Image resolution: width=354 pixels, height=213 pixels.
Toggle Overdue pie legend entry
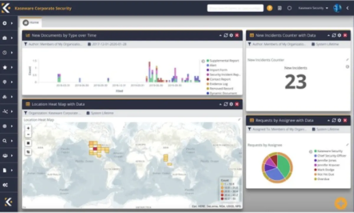coord(322,179)
